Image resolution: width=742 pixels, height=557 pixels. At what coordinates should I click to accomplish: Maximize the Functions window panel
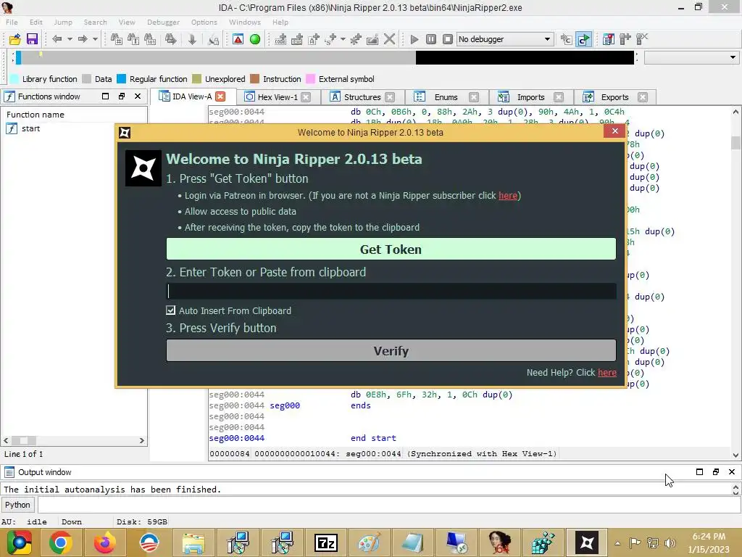click(106, 96)
